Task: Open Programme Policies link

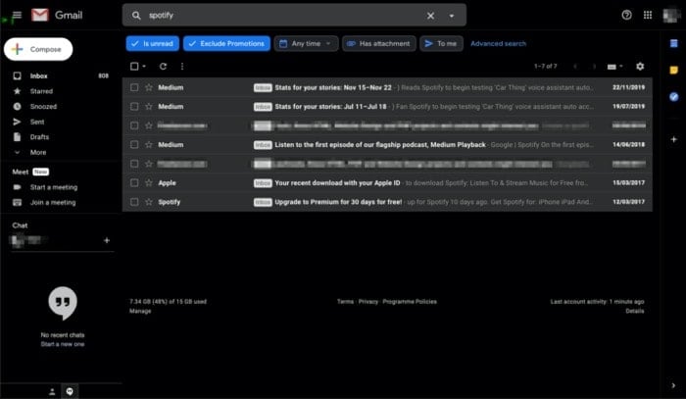Action: click(x=410, y=301)
